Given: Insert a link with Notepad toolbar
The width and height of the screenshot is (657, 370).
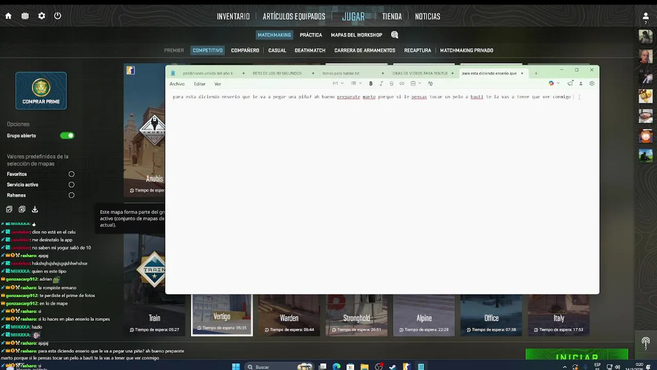Looking at the screenshot, I should click(x=402, y=84).
